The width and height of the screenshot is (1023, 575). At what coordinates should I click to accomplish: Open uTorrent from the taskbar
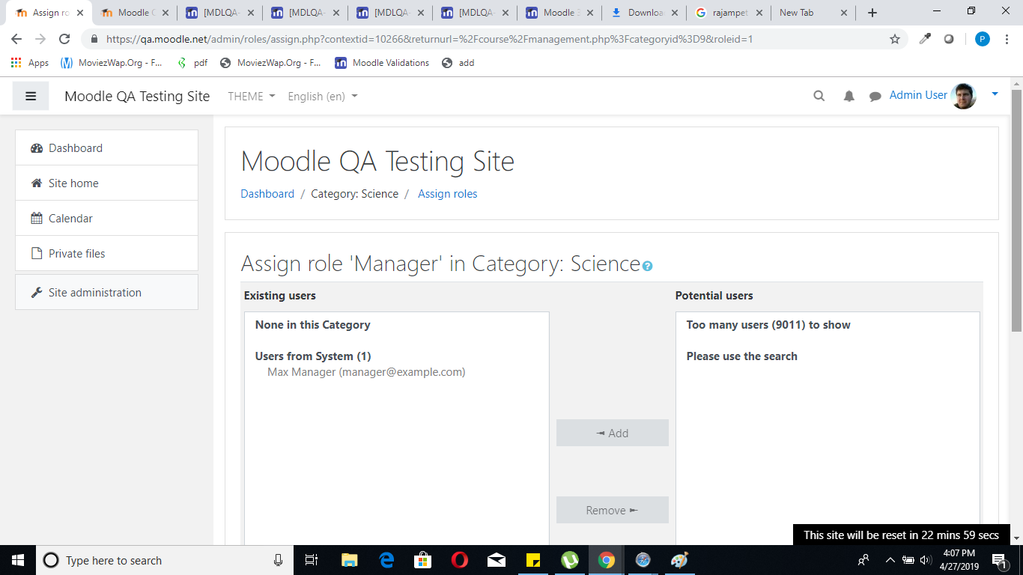[570, 560]
